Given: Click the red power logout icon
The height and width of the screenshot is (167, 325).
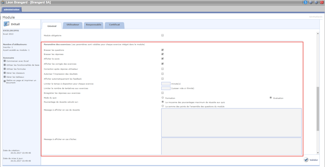Looking at the screenshot, I should pyautogui.click(x=322, y=2).
